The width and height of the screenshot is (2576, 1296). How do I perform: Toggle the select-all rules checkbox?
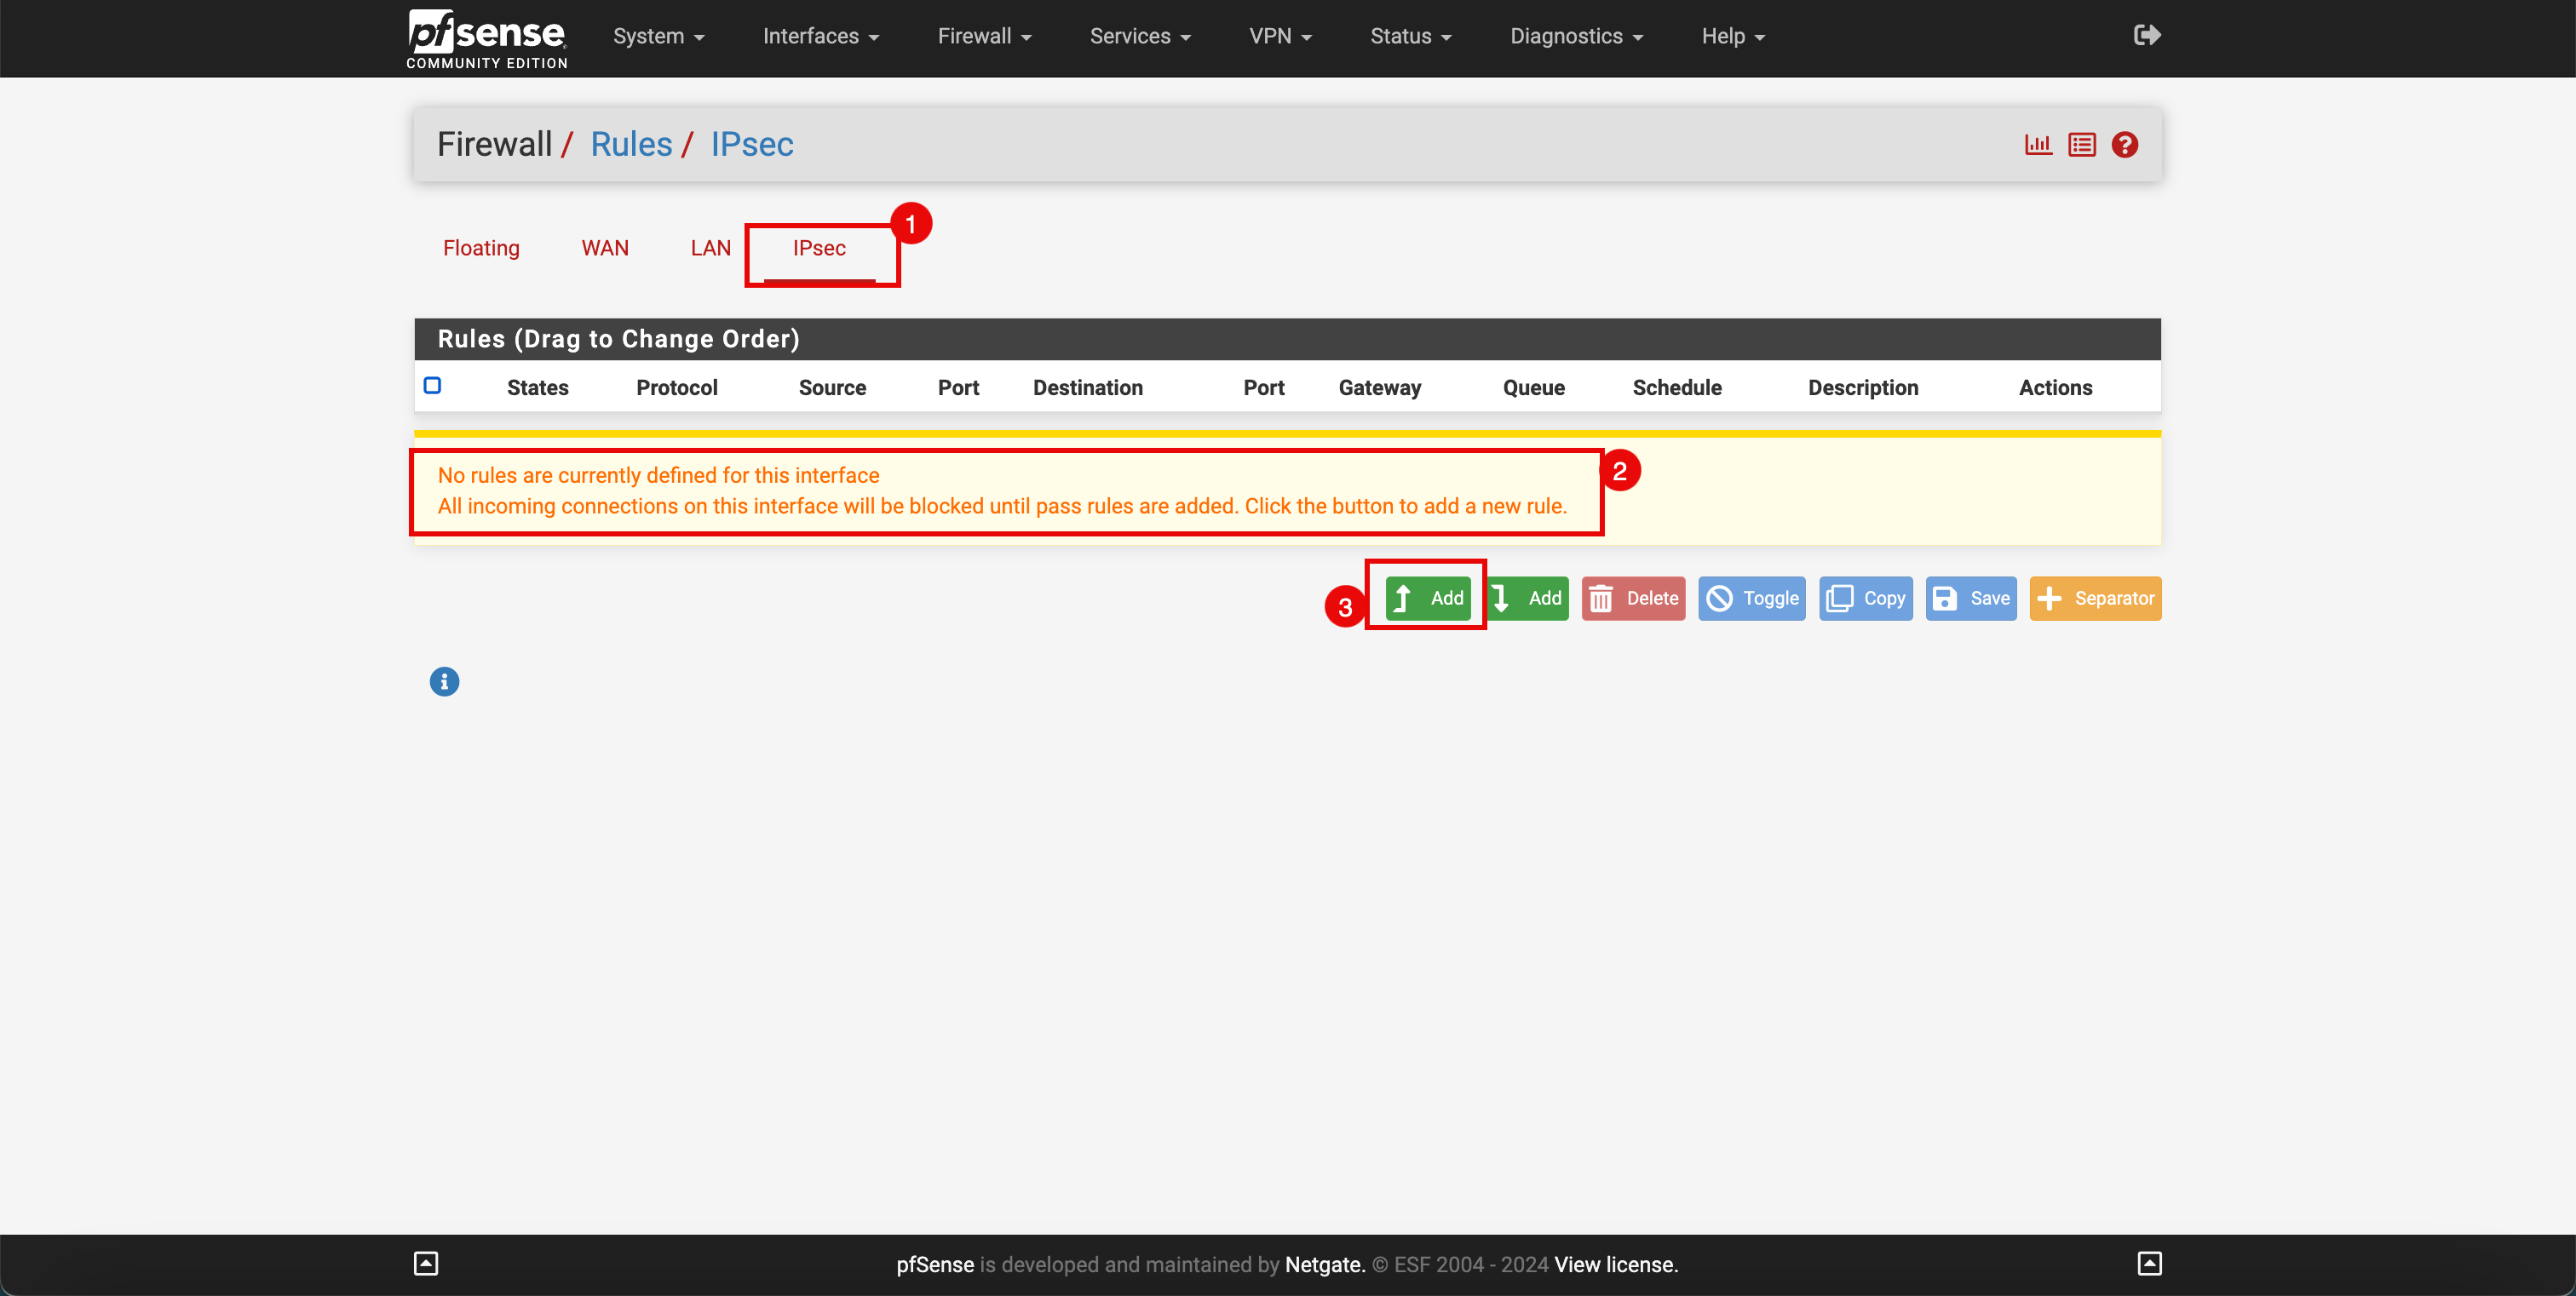point(432,386)
